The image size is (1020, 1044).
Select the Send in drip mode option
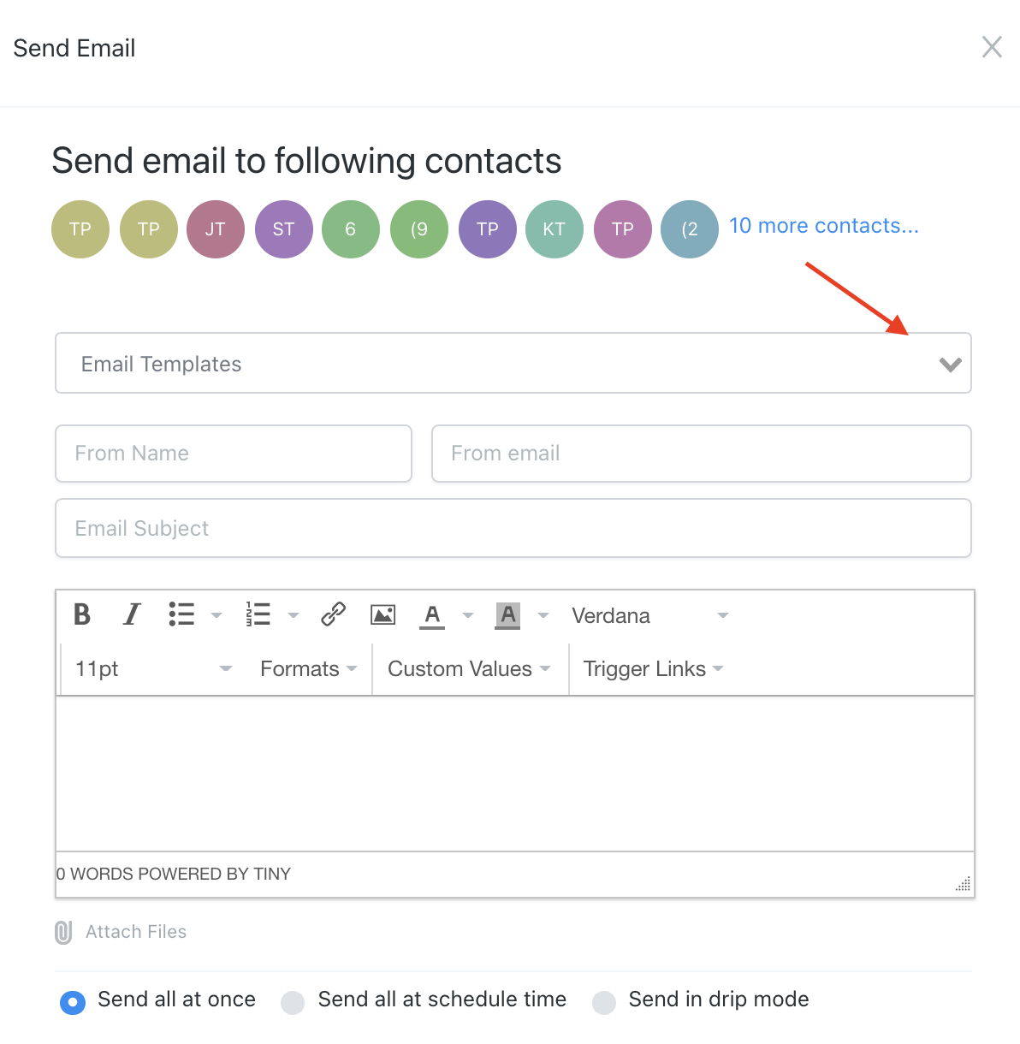(x=604, y=1002)
